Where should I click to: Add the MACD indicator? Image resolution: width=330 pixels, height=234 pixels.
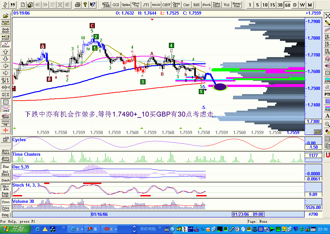pos(156,5)
